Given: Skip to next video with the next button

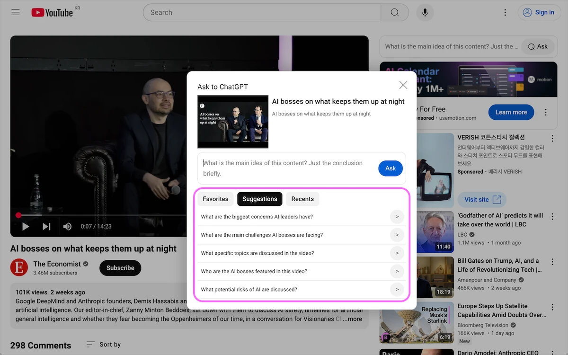Looking at the screenshot, I should coord(46,227).
